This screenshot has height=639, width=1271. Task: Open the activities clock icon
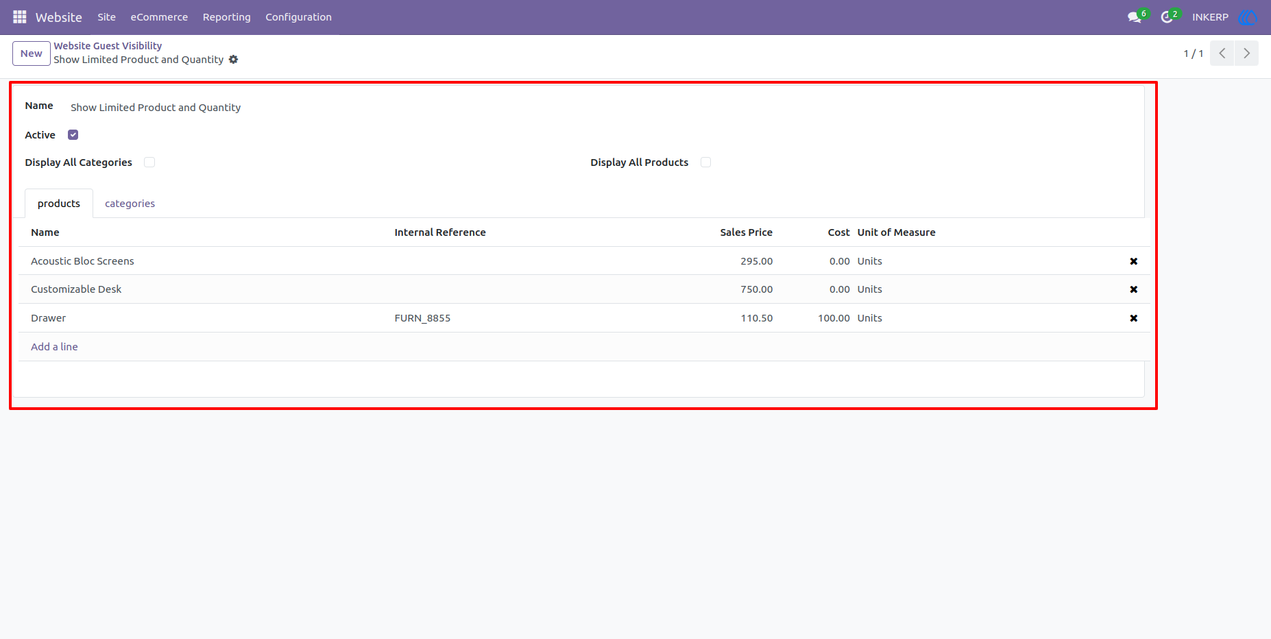1167,17
